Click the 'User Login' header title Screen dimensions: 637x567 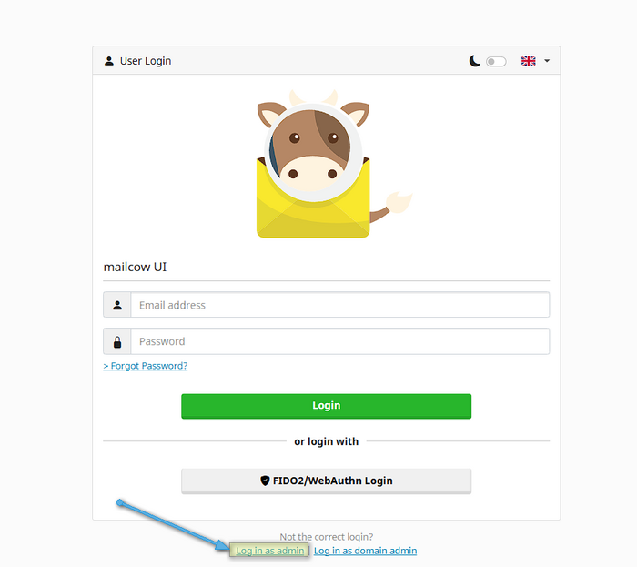click(x=146, y=61)
